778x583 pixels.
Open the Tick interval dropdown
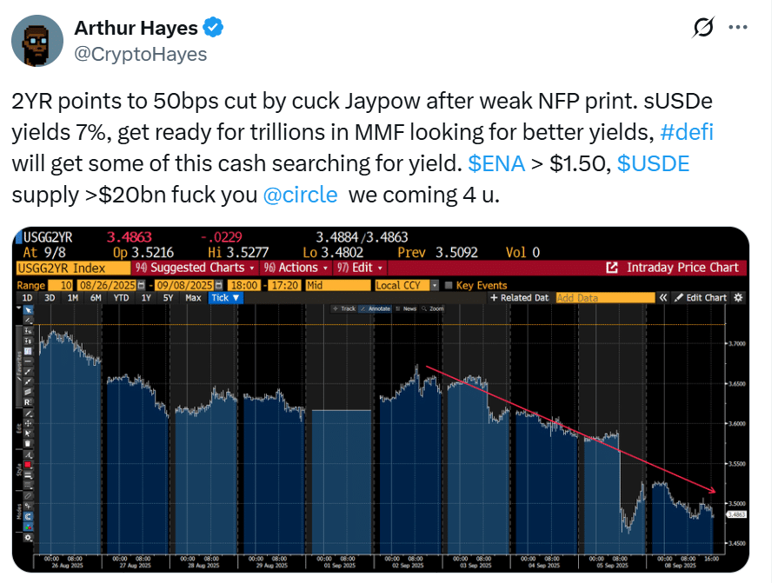(226, 298)
